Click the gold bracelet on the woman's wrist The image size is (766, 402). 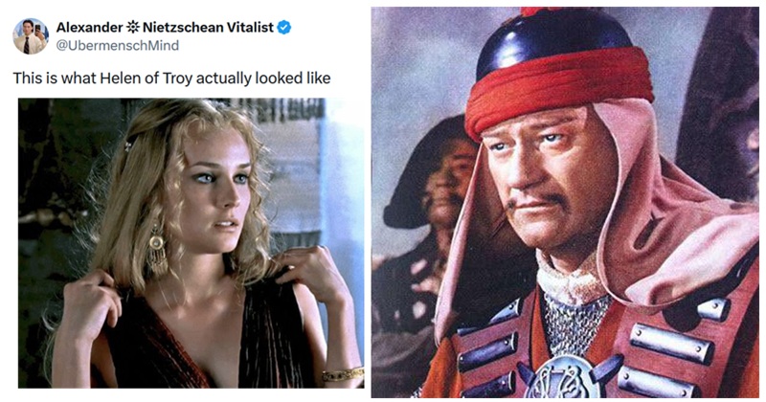pyautogui.click(x=343, y=374)
